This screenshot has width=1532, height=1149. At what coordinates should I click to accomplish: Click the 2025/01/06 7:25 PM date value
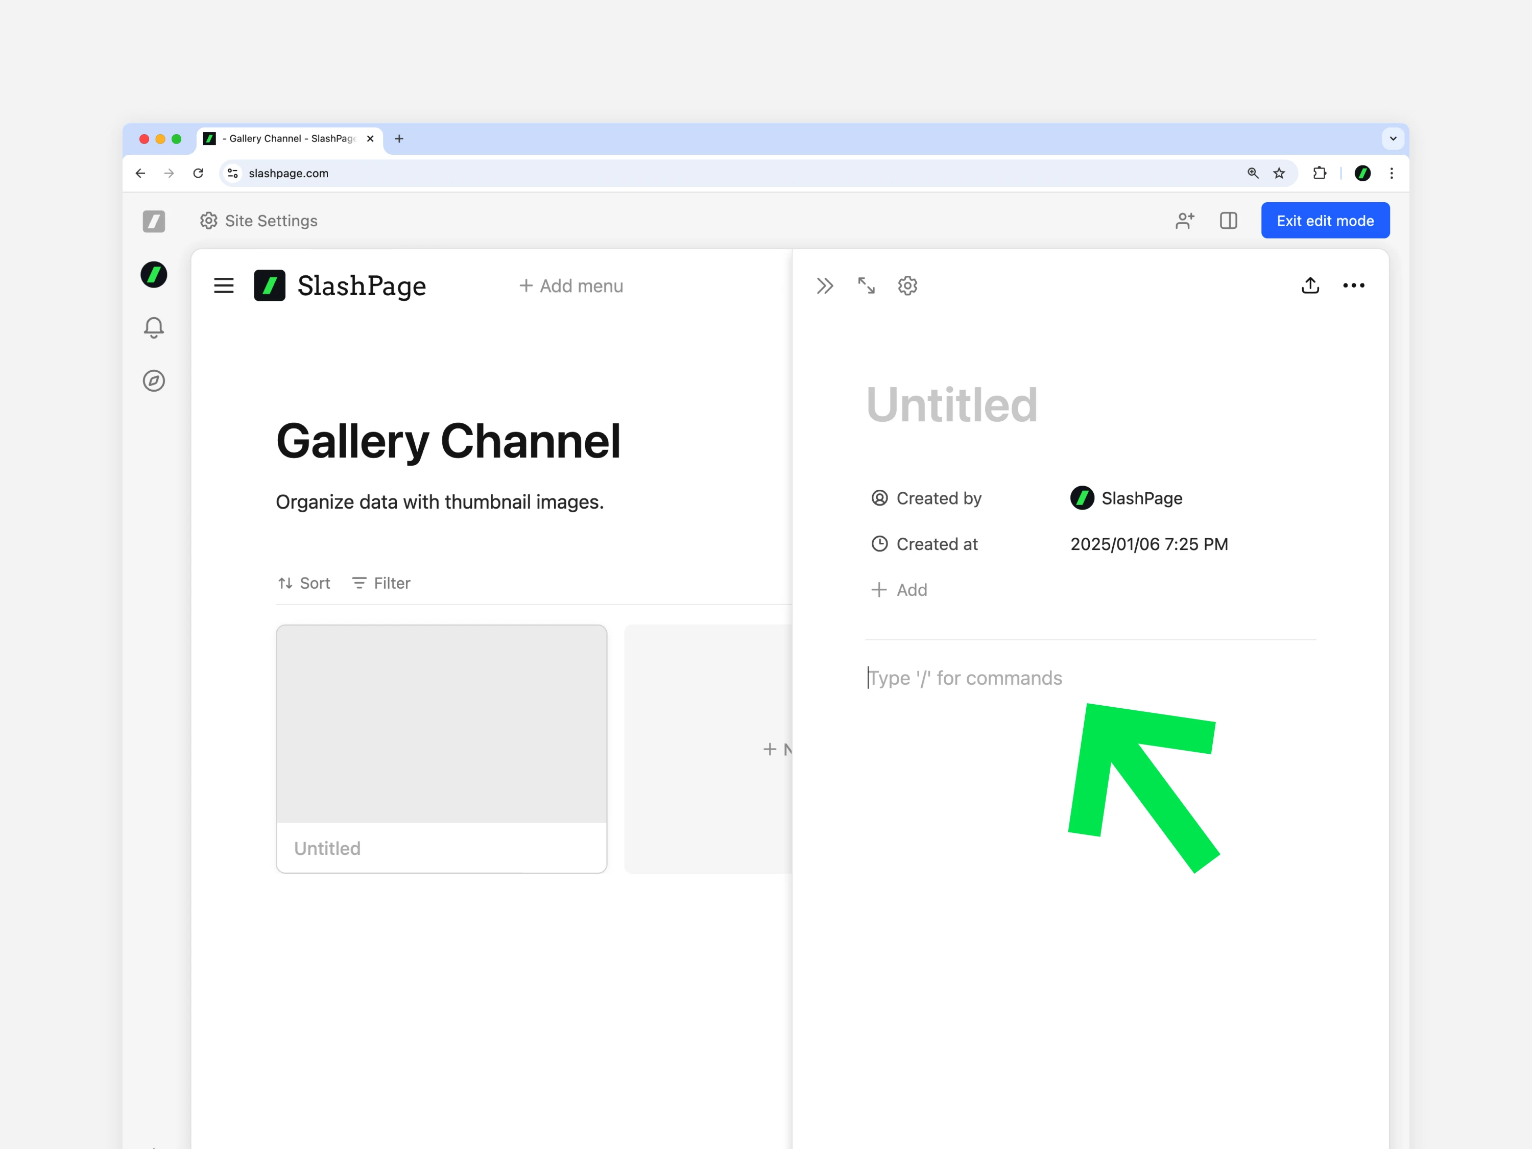[1149, 544]
